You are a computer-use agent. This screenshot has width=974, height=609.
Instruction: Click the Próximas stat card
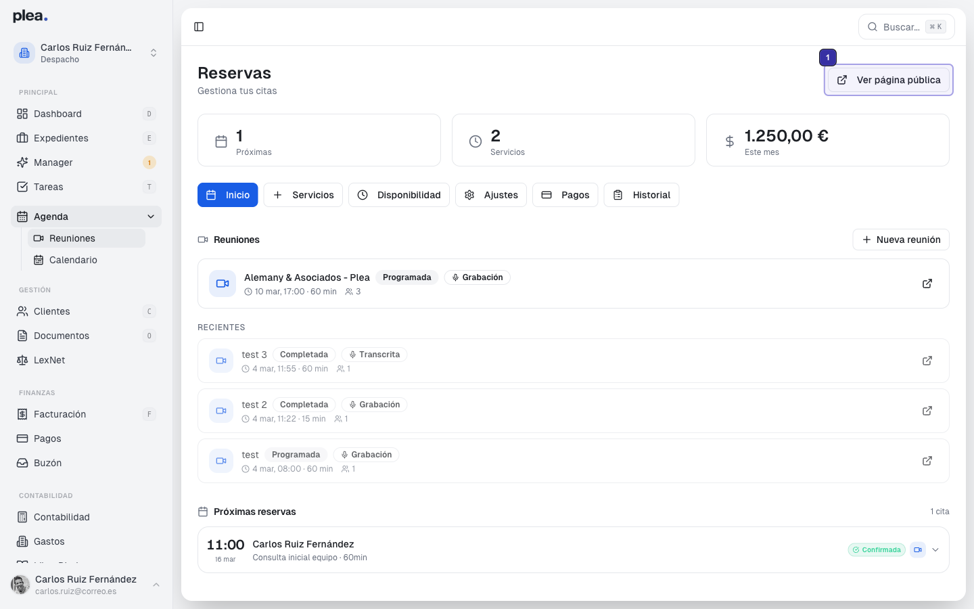click(319, 140)
